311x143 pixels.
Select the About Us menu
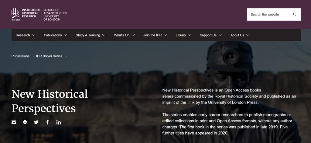(x=240, y=35)
